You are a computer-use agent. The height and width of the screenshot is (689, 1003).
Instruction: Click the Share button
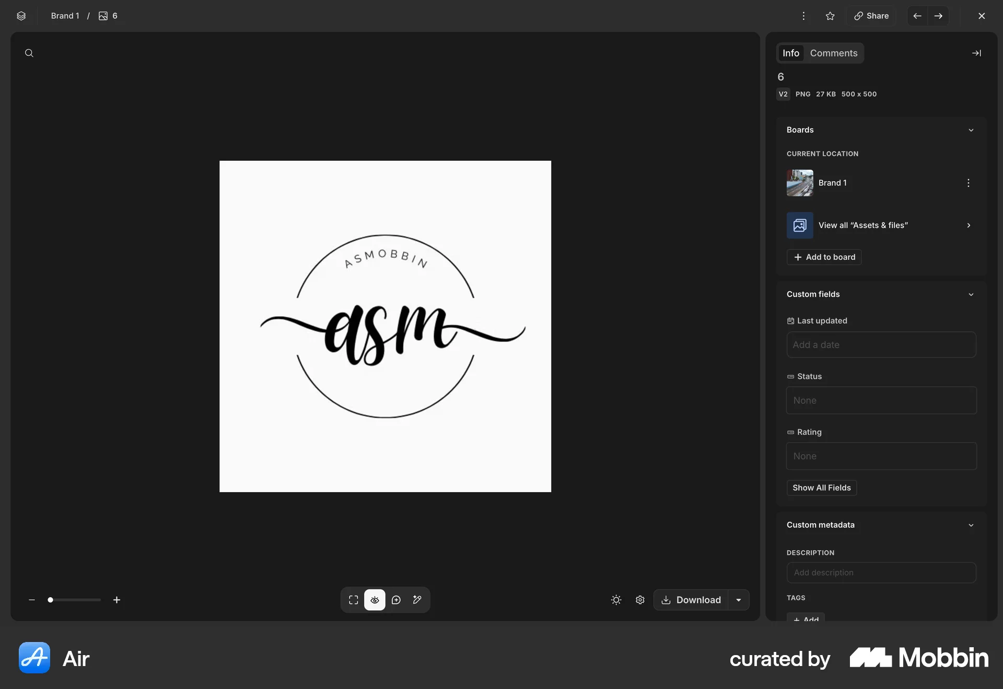pos(871,16)
